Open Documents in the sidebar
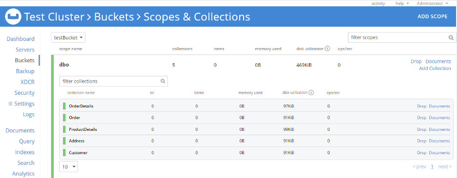This screenshot has height=178, width=457. pyautogui.click(x=20, y=131)
